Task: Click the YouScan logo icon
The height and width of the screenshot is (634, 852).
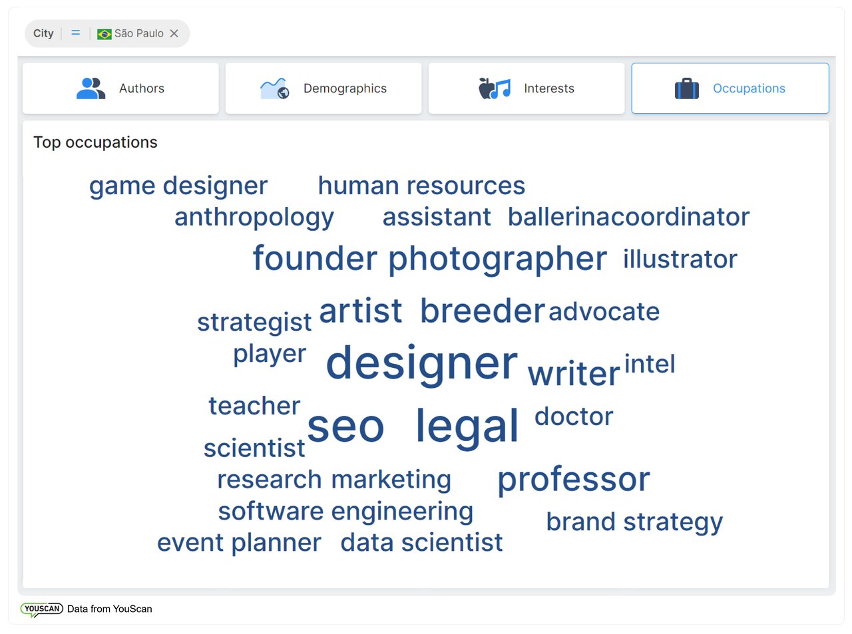Action: coord(41,609)
